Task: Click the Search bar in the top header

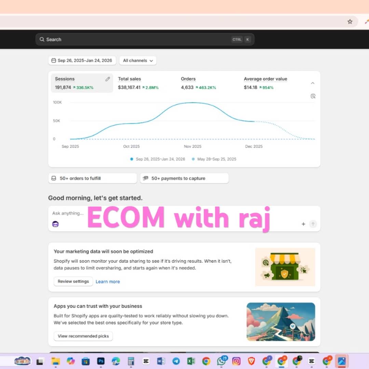Action: (145, 39)
